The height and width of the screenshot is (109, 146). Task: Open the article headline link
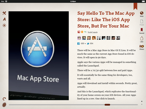click(106, 20)
